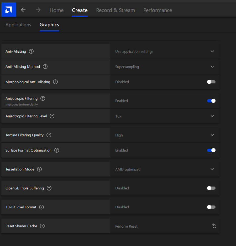Open Texture Filtering Quality help icon
The image size is (236, 246).
click(x=49, y=135)
